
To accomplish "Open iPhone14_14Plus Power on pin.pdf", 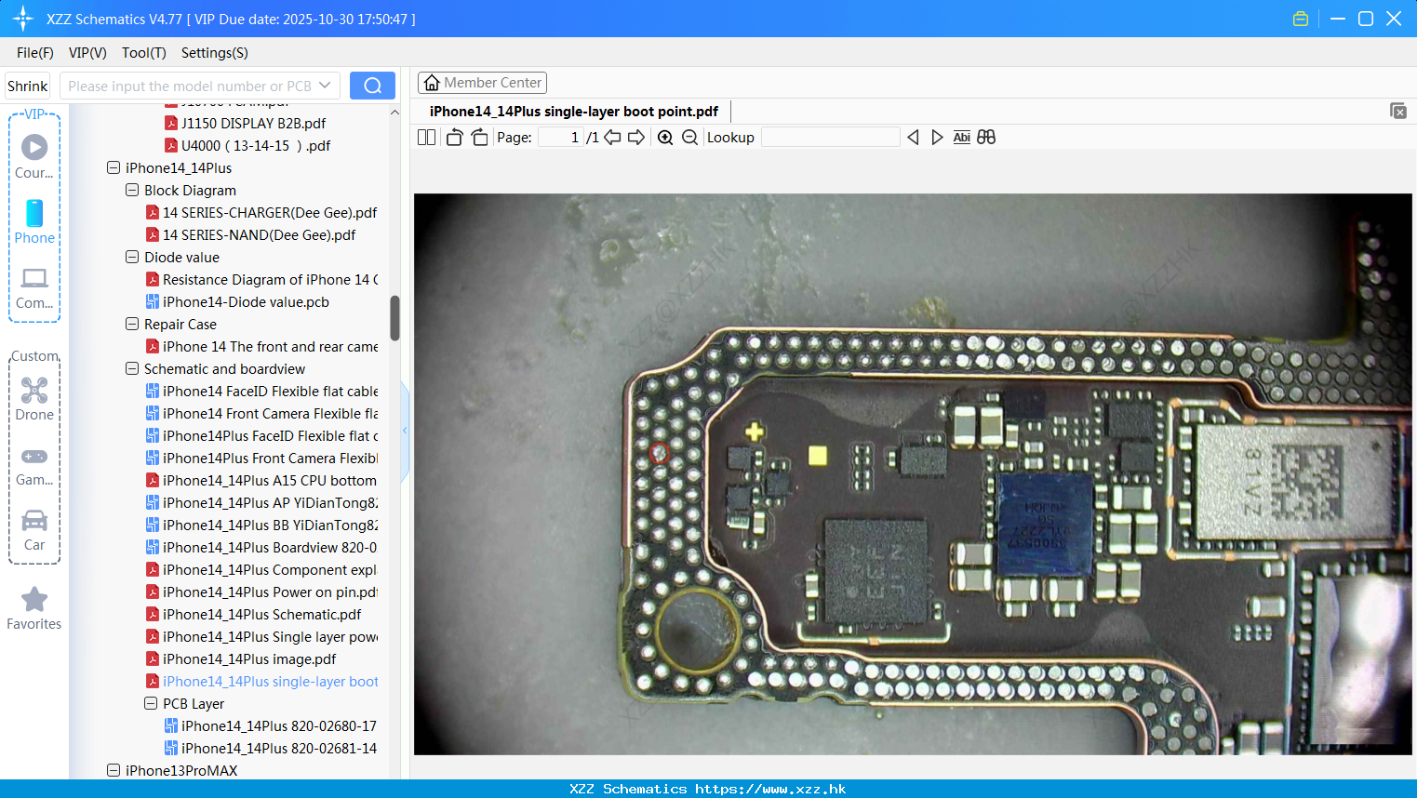I will point(261,592).
